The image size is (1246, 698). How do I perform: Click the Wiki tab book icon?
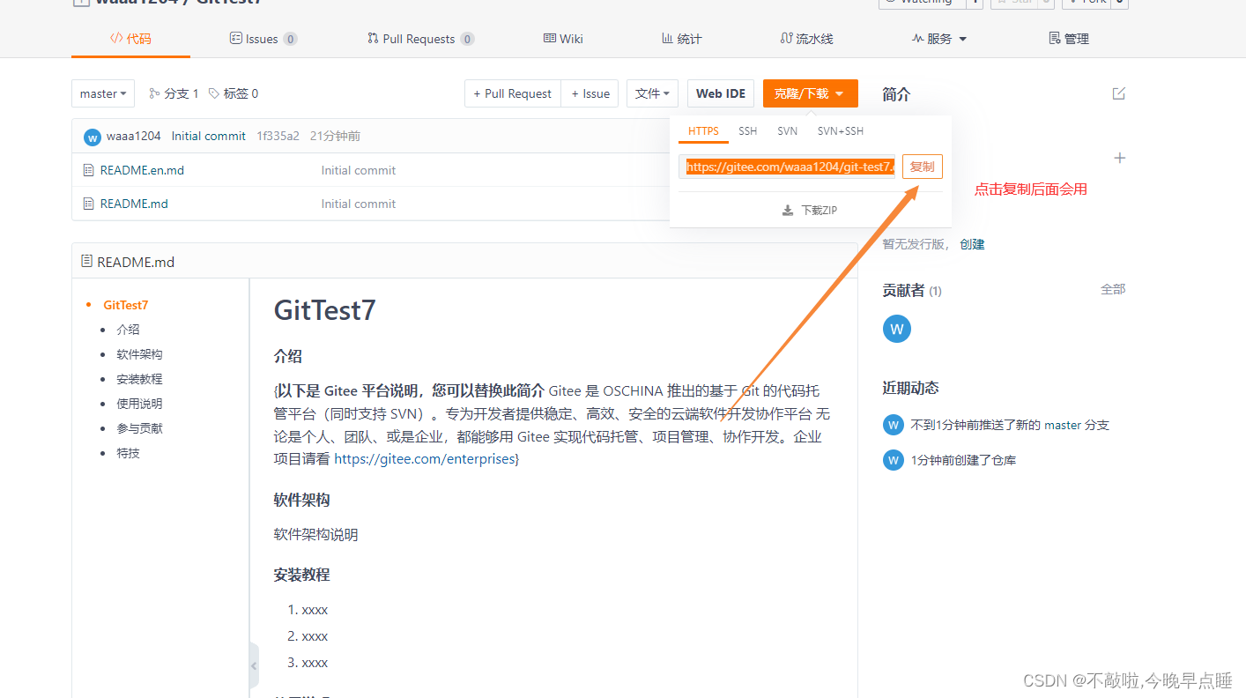point(549,39)
